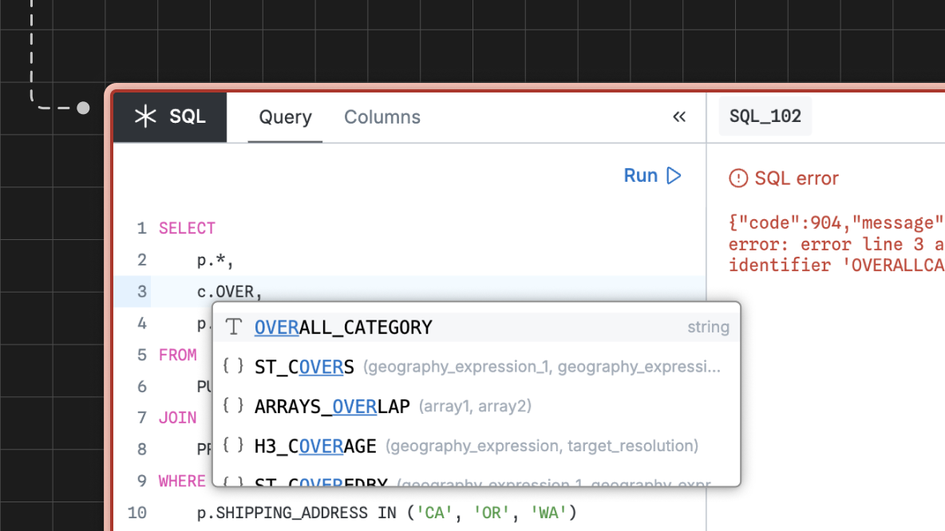This screenshot has width=945, height=531.
Task: Collapse the editor panel with the double chevron
Action: [679, 116]
